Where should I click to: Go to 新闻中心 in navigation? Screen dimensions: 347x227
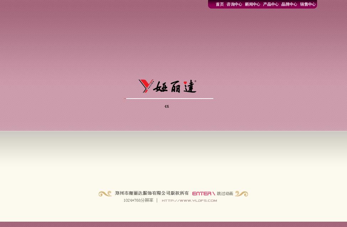click(252, 4)
